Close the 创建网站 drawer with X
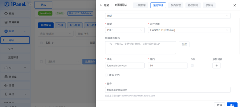Image resolution: width=240 pixels, height=107 pixels. click(x=235, y=5)
